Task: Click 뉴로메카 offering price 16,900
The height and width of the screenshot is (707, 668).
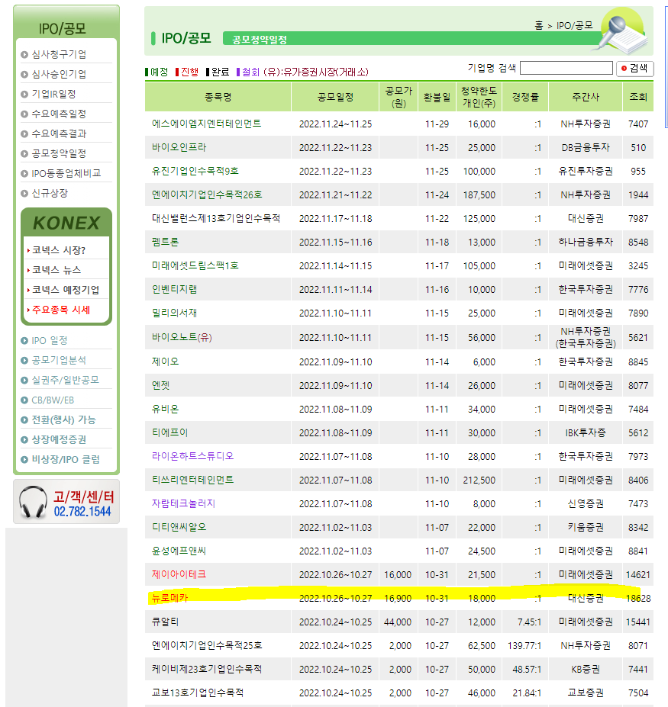Action: click(398, 599)
